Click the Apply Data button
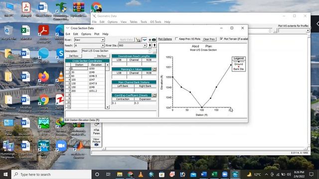 [126, 40]
